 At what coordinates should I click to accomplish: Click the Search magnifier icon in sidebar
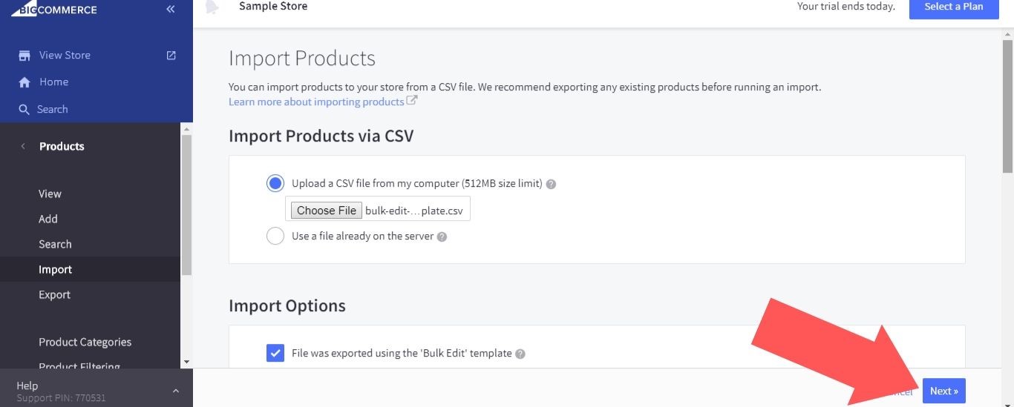[24, 110]
